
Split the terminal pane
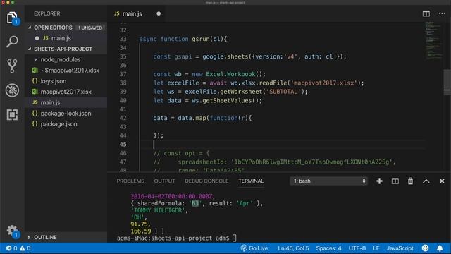(x=395, y=181)
